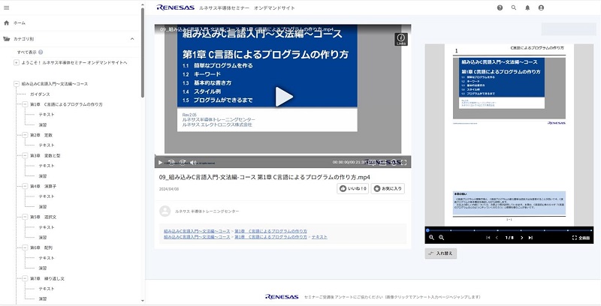601x306 pixels.
Task: Click the slide page preview thumbnail
Action: [x=509, y=135]
